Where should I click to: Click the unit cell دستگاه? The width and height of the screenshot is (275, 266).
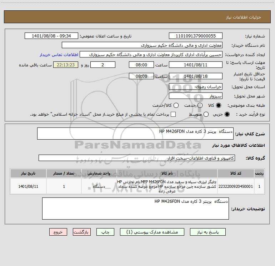[x=99, y=186]
